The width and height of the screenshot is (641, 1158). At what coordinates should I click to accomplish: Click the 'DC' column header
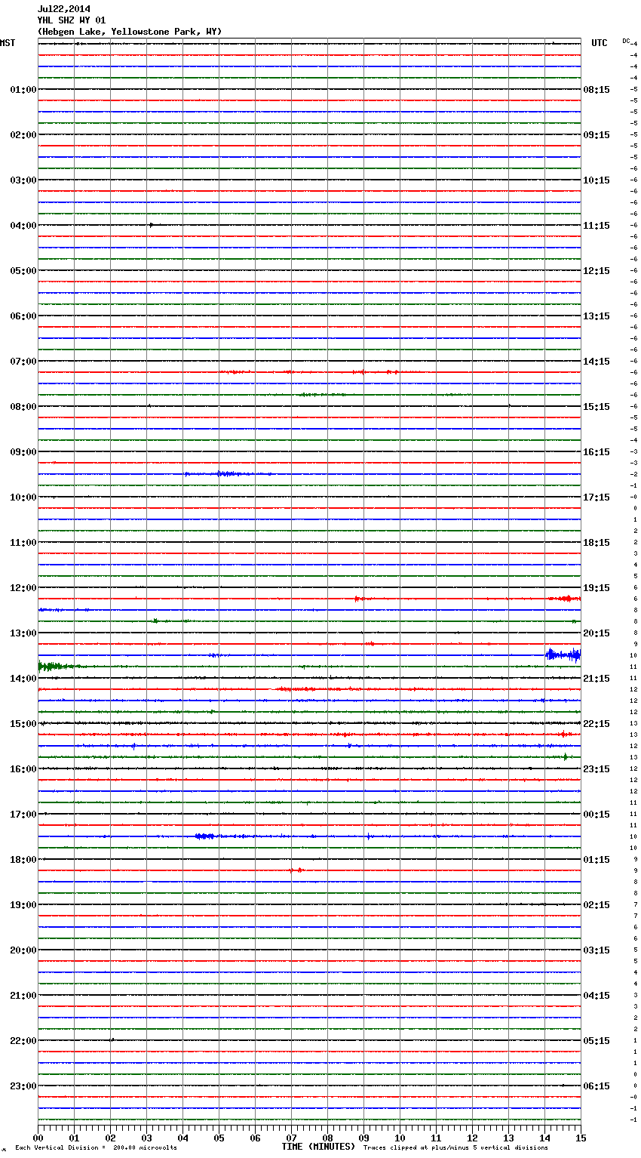point(626,41)
